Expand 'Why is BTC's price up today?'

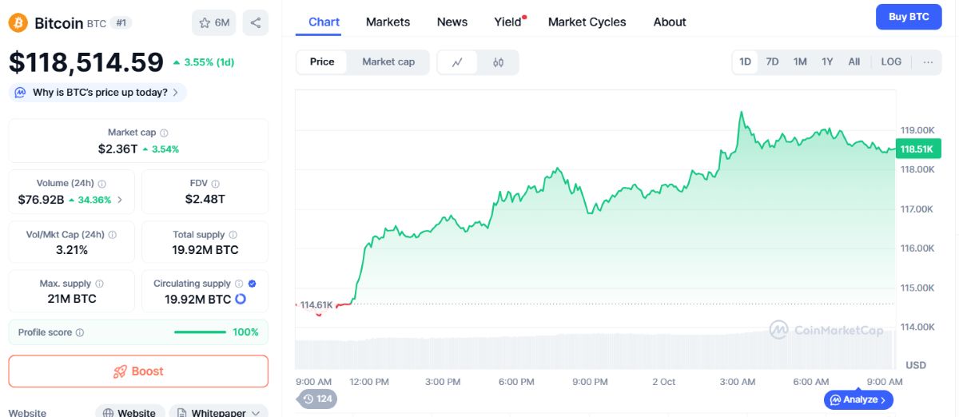tap(97, 93)
